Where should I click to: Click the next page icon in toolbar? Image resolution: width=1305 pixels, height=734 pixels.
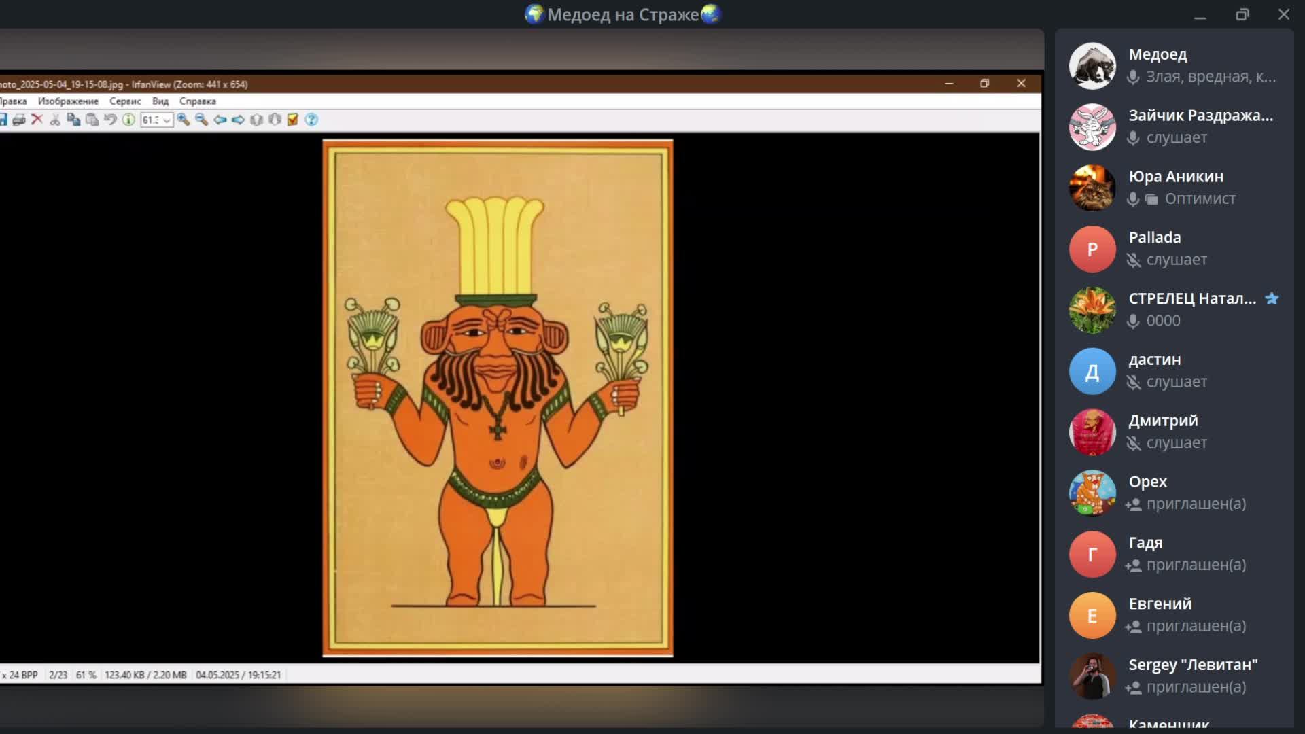[x=275, y=120]
